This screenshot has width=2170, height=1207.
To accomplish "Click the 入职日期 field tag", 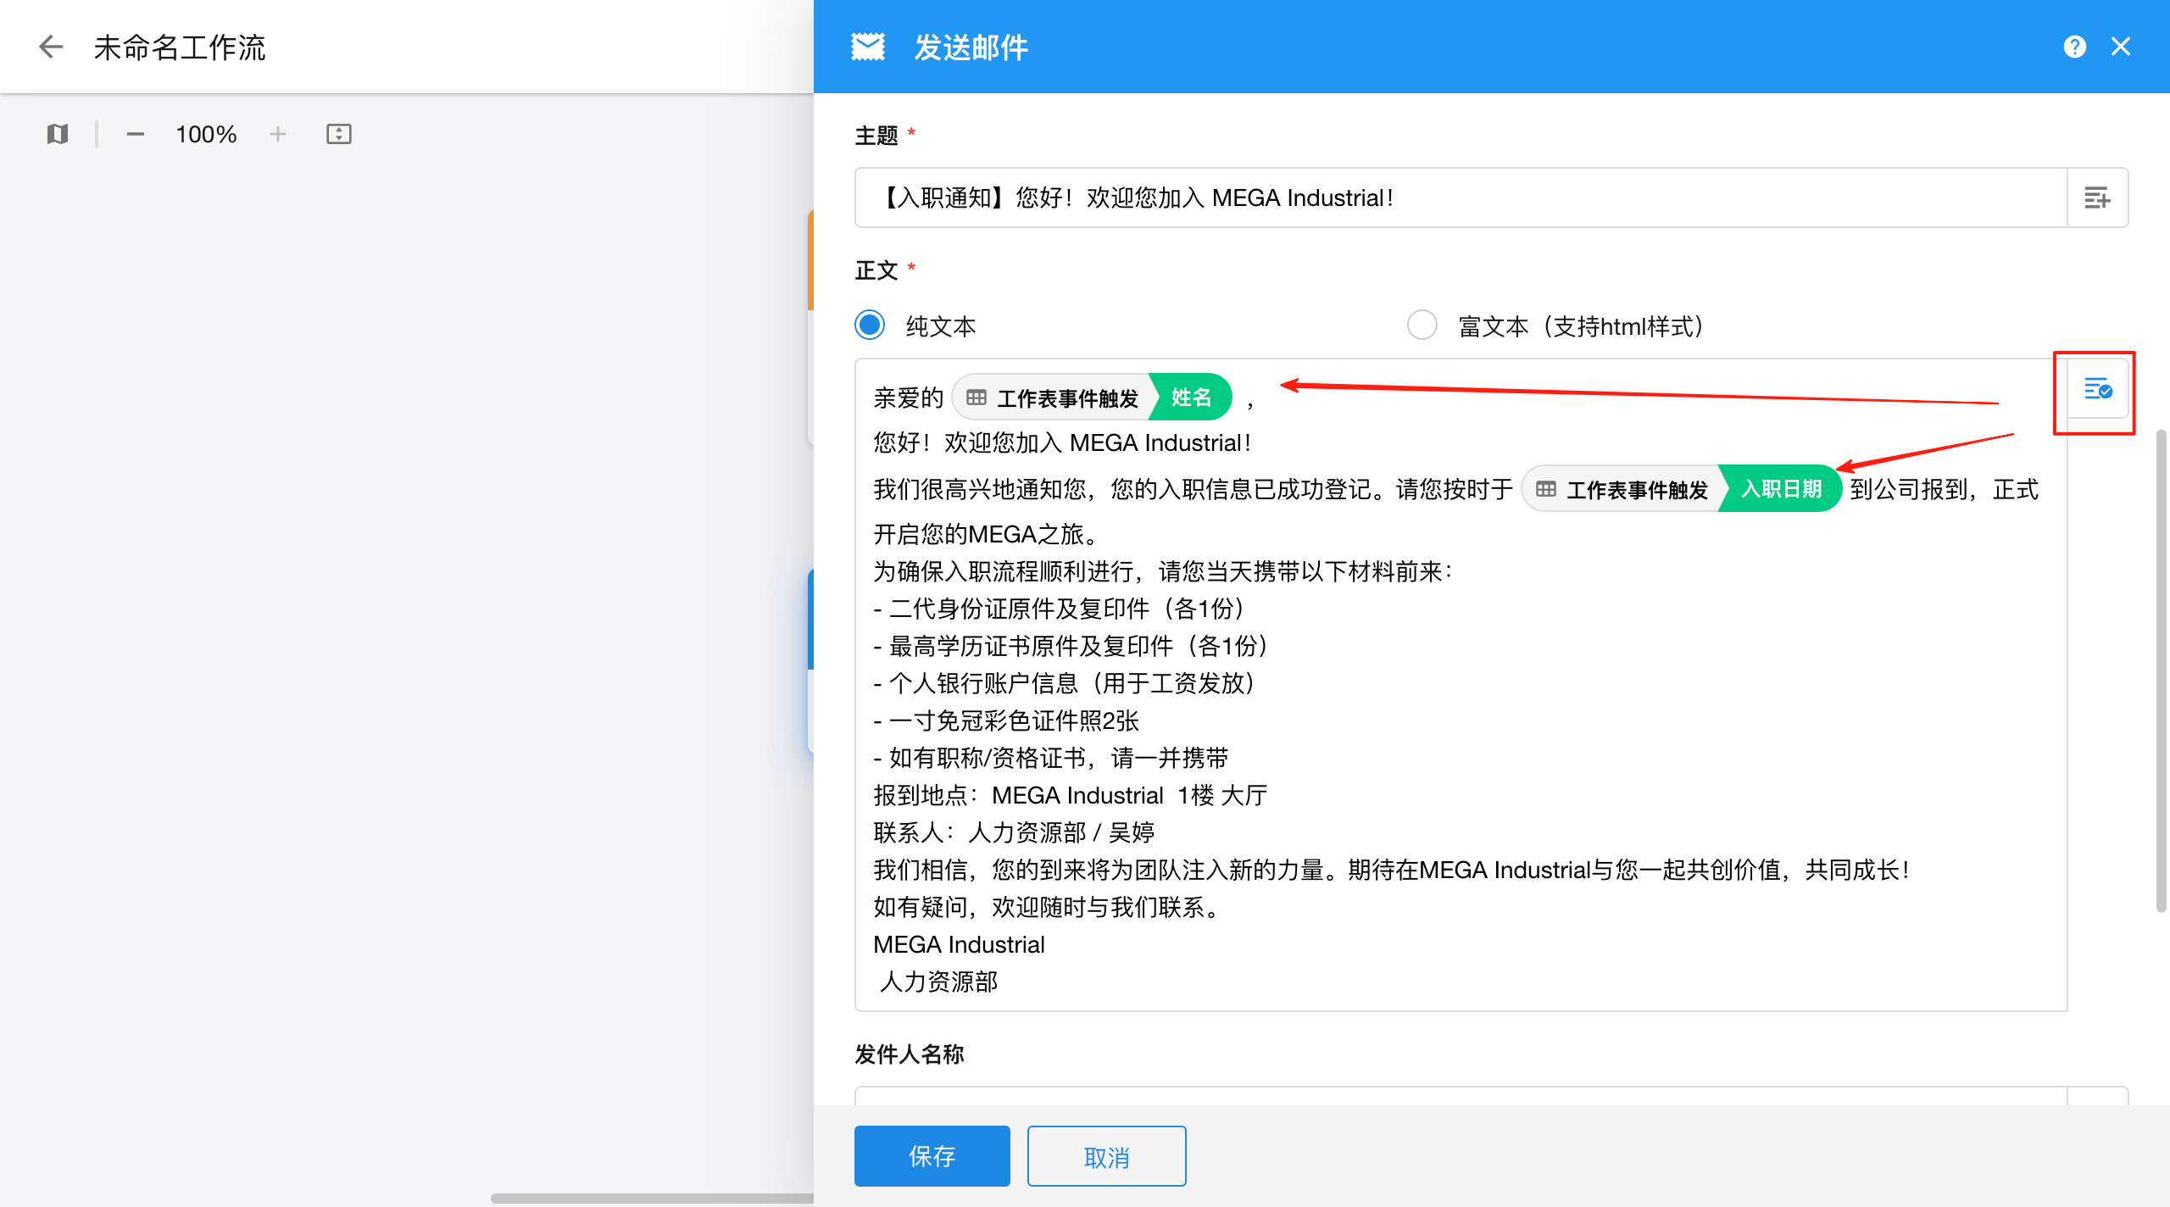I will (x=1781, y=489).
